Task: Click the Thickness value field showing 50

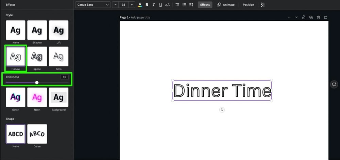Action: [64, 77]
